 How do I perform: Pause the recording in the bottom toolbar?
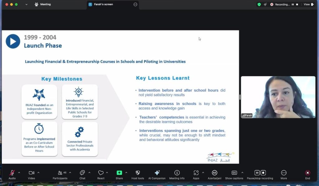257,173
